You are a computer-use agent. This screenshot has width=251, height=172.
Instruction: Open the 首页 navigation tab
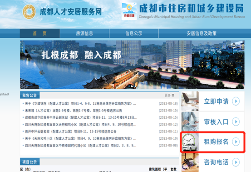point(39,33)
